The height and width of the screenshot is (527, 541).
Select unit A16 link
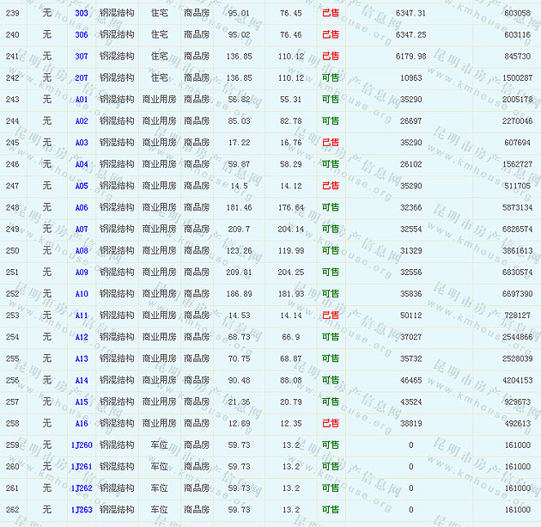pyautogui.click(x=81, y=423)
